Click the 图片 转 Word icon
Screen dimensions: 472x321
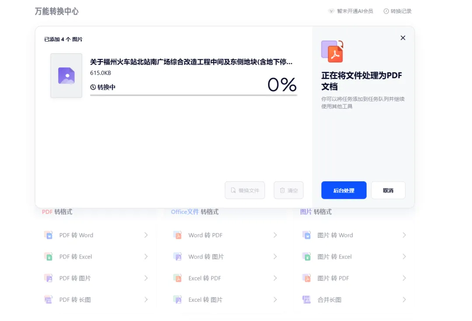306,235
